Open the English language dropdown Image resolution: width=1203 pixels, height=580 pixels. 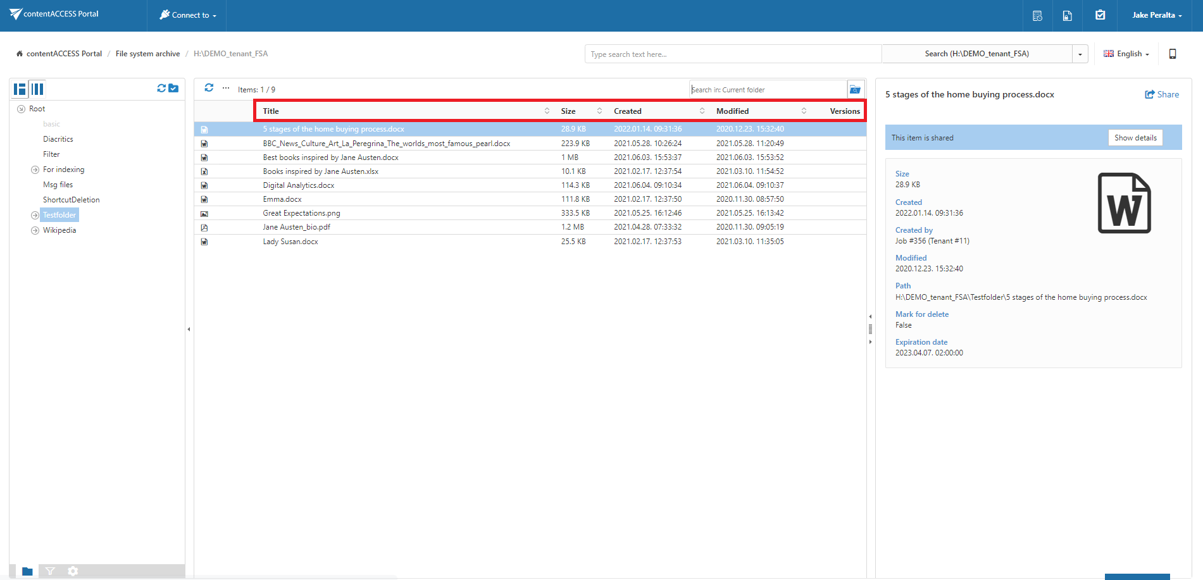click(1126, 54)
